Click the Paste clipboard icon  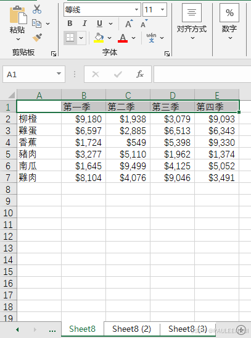[x=18, y=14]
